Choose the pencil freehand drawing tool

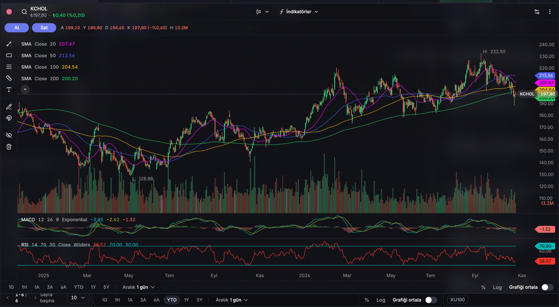[9, 107]
